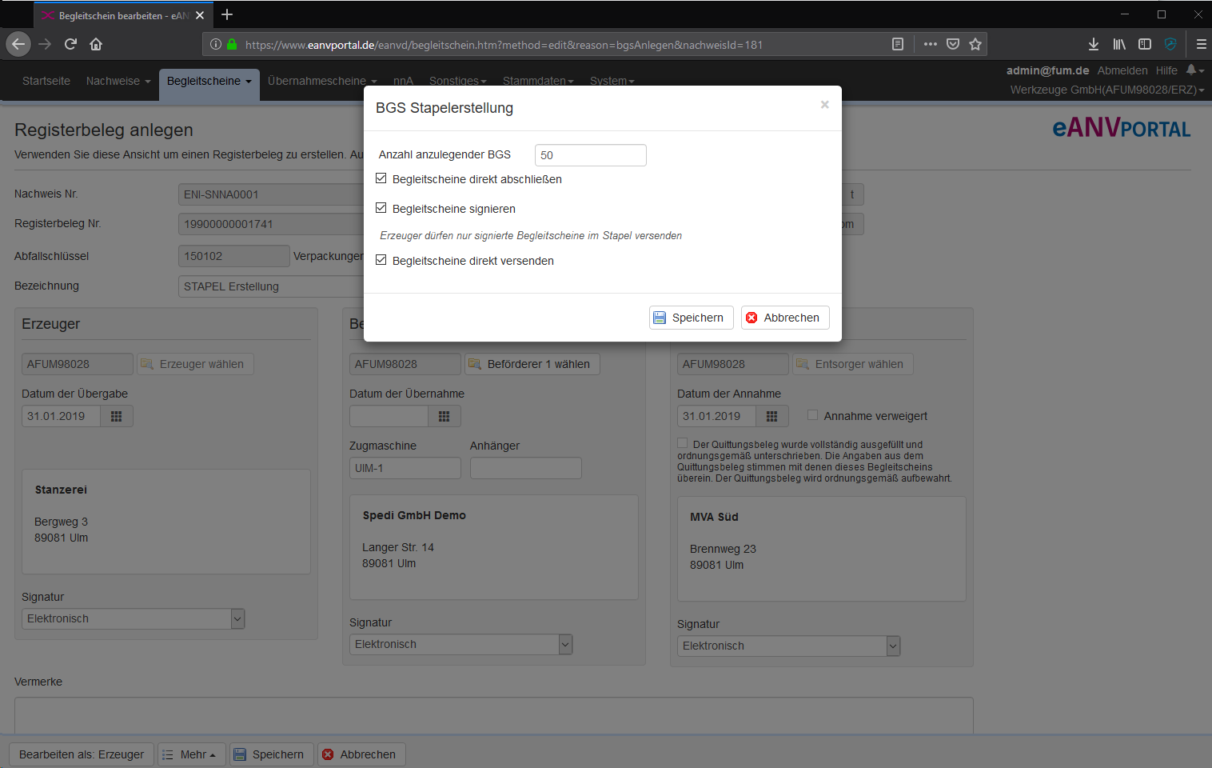Click Vermerke text area
This screenshot has height=768, width=1212.
click(494, 715)
